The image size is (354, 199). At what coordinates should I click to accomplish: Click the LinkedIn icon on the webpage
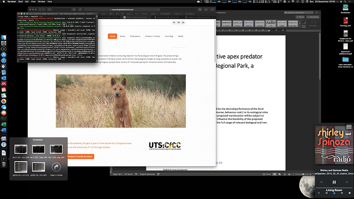pyautogui.click(x=174, y=22)
